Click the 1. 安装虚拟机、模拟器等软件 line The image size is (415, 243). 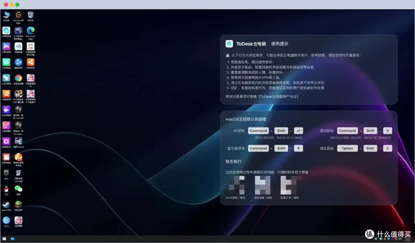251,62
